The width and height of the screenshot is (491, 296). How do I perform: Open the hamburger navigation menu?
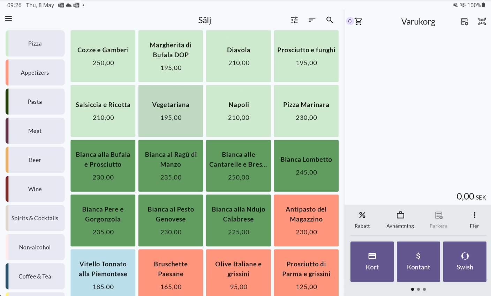(x=9, y=18)
